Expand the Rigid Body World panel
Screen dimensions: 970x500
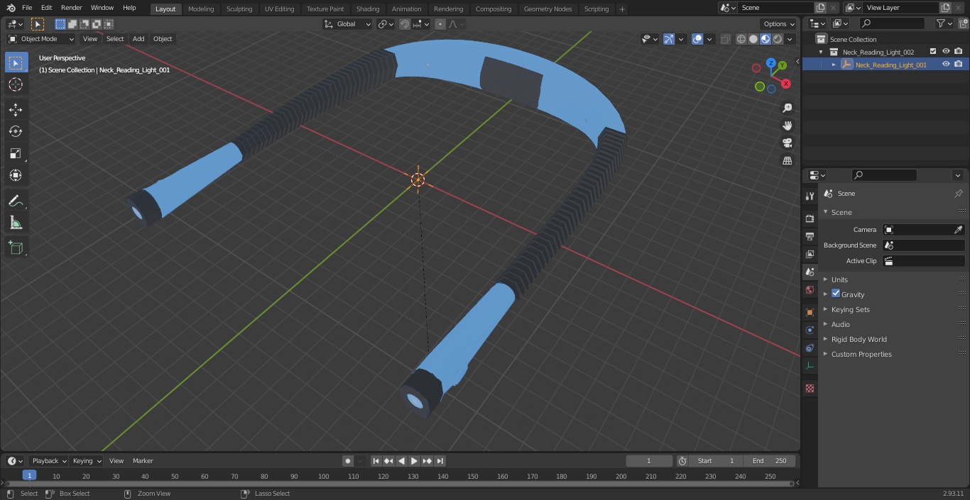coord(859,339)
